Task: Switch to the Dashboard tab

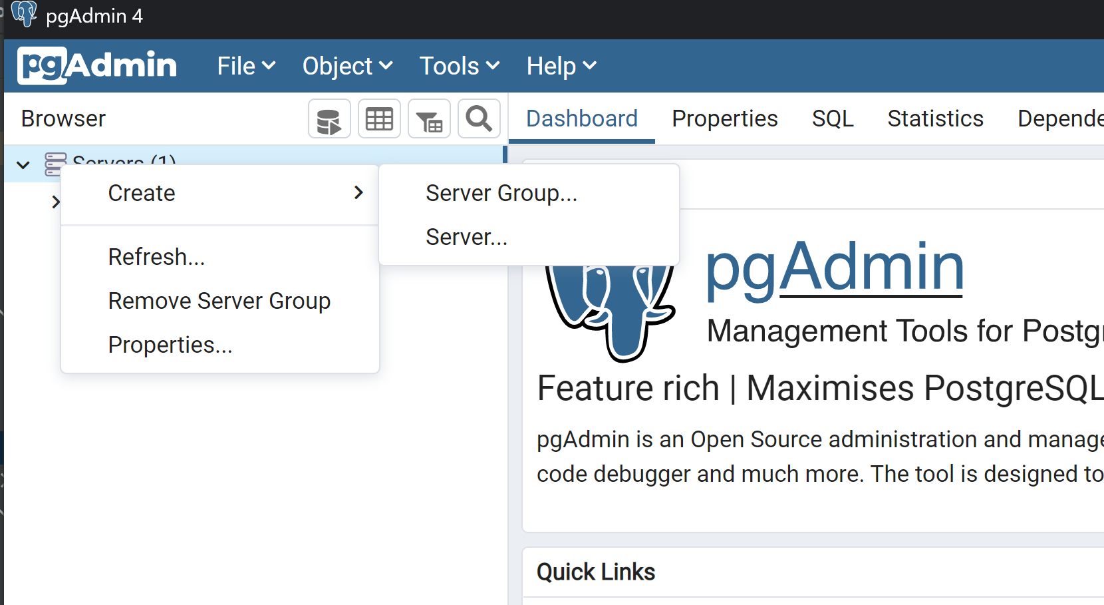Action: [x=582, y=118]
